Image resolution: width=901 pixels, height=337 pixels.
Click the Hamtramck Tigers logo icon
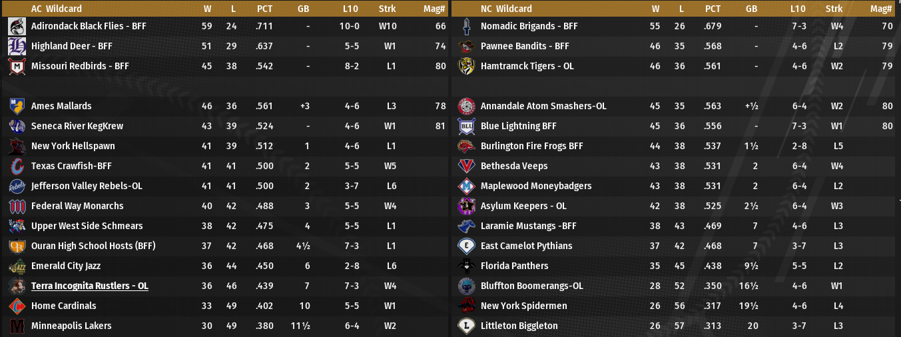pos(466,67)
